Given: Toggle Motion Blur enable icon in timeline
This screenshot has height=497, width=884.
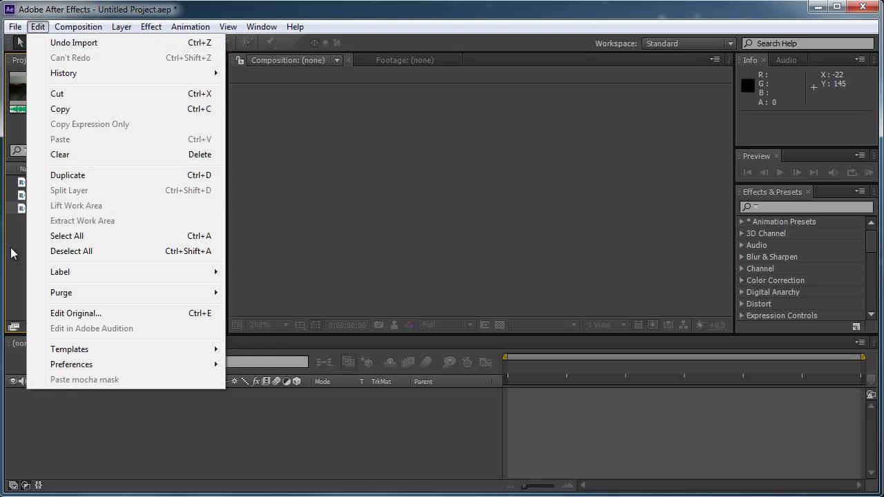Looking at the screenshot, I should [426, 362].
